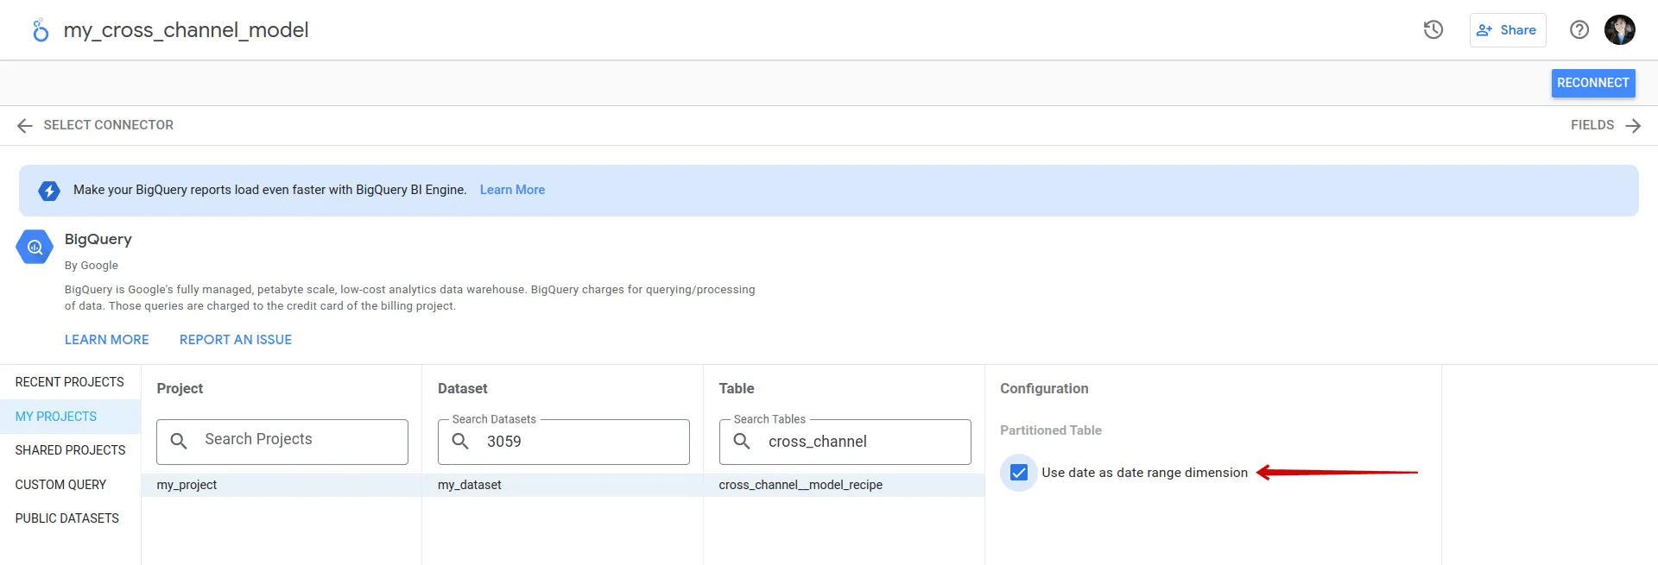Image resolution: width=1658 pixels, height=565 pixels.
Task: Click the RECONNECT button
Action: click(1593, 83)
